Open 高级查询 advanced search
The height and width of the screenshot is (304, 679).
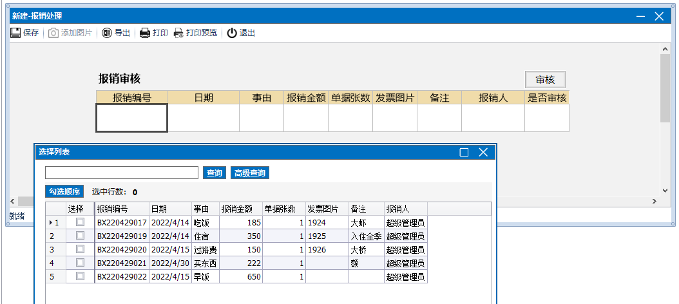click(x=249, y=173)
